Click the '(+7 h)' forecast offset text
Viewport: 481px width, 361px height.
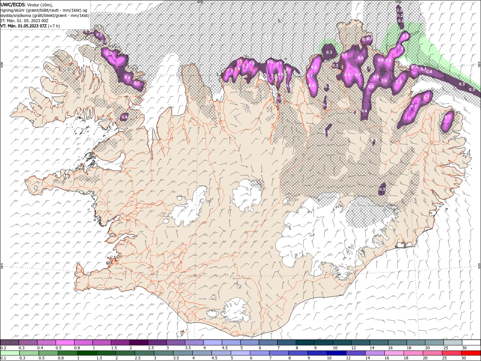(54, 26)
